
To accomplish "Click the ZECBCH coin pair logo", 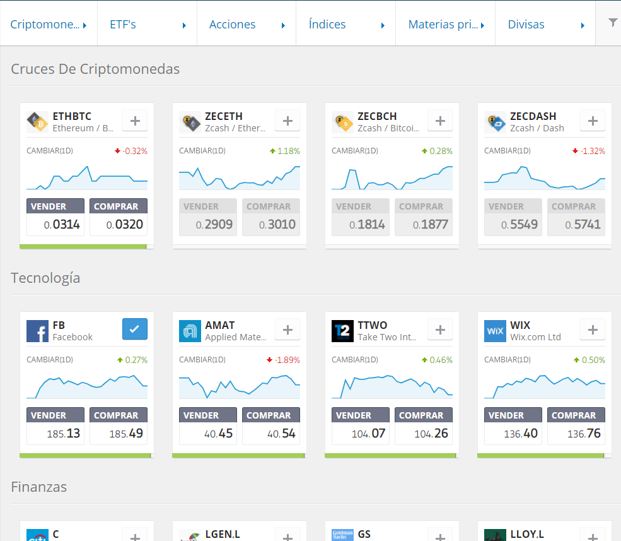I will 342,122.
